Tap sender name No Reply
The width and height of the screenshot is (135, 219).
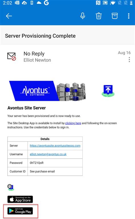[x=34, y=54]
